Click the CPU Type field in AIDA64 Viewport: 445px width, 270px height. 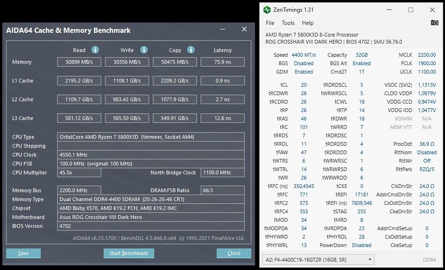[151, 137]
